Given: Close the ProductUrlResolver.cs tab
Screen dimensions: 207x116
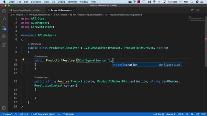Looking at the screenshot, I should click(x=74, y=10).
